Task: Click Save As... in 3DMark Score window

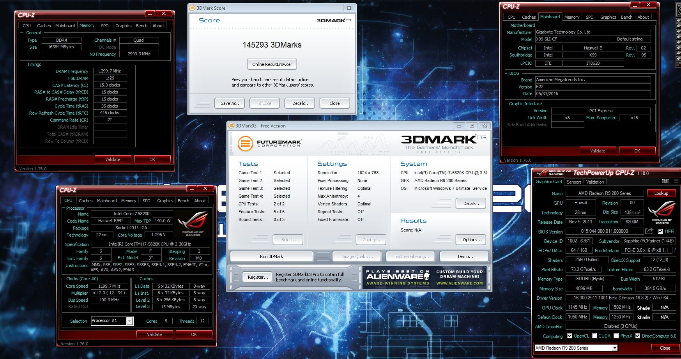Action: tap(230, 103)
